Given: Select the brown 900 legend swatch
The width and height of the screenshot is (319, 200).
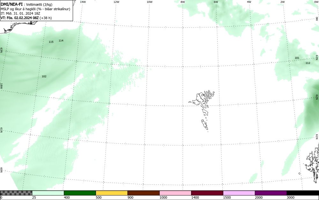Looking at the screenshot, I should coord(144,193).
